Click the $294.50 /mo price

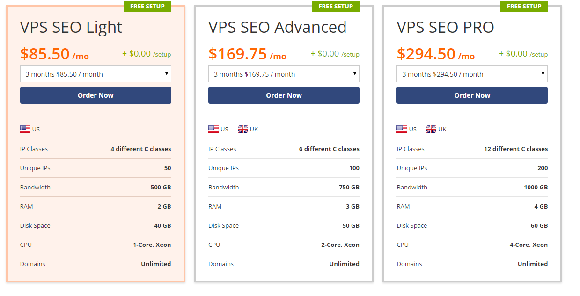coord(435,54)
